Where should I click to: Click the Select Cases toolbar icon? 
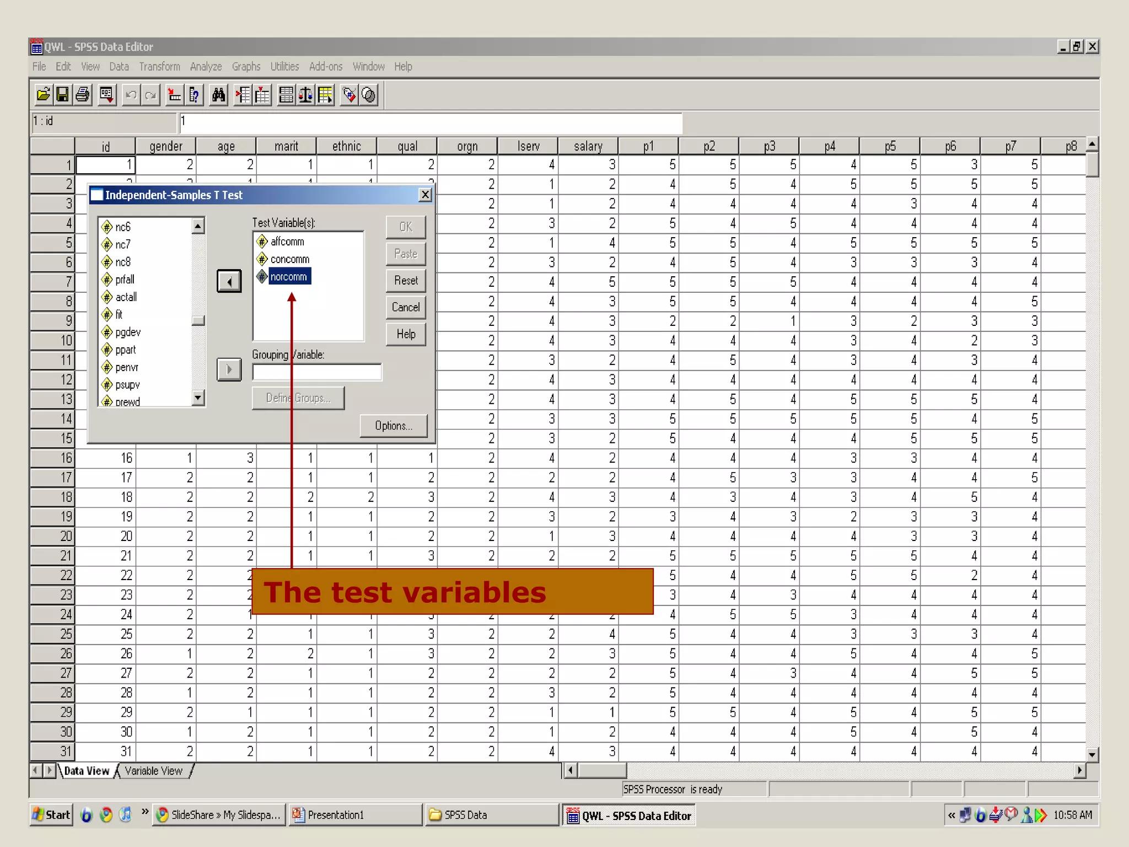coord(325,95)
